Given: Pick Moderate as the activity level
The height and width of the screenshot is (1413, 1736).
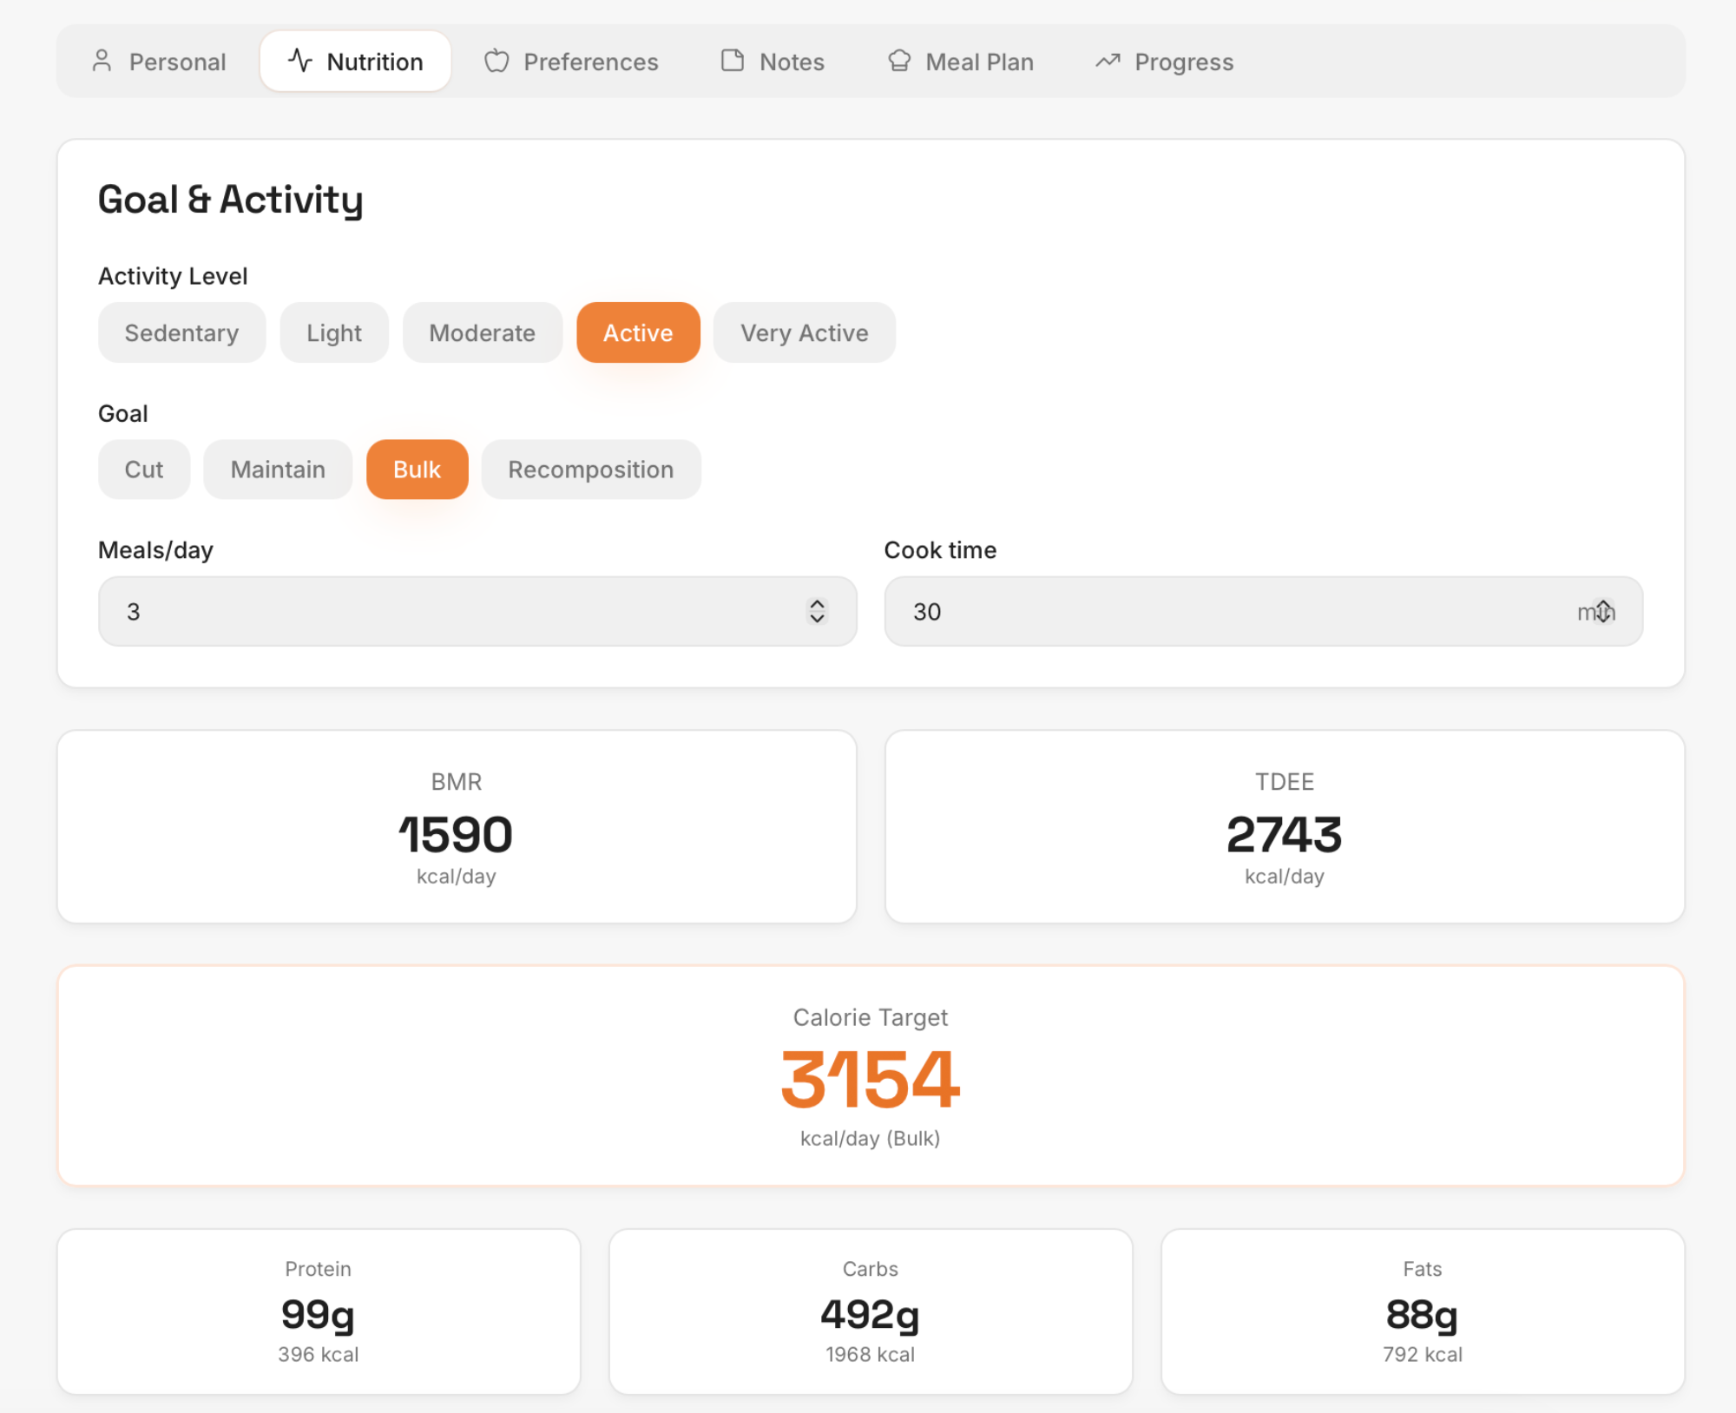Looking at the screenshot, I should [482, 332].
